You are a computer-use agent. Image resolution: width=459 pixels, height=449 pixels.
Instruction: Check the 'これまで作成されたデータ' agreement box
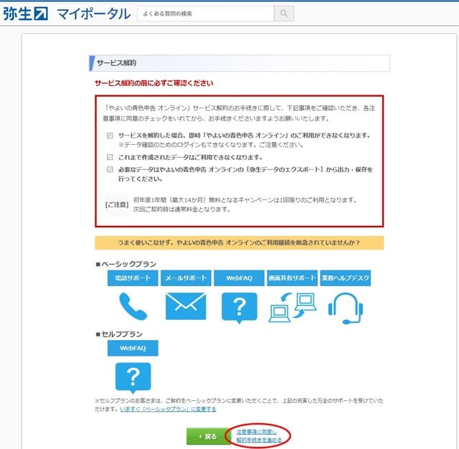coord(110,157)
